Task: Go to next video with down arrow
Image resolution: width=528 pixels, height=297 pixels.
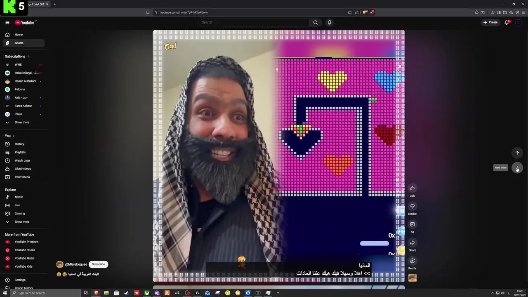Action: pos(517,168)
